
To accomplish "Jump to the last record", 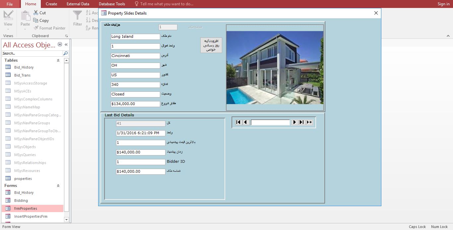I will [x=301, y=122].
